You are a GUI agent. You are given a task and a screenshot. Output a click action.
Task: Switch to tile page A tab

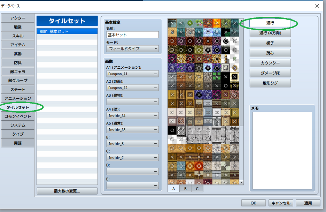click(x=173, y=189)
